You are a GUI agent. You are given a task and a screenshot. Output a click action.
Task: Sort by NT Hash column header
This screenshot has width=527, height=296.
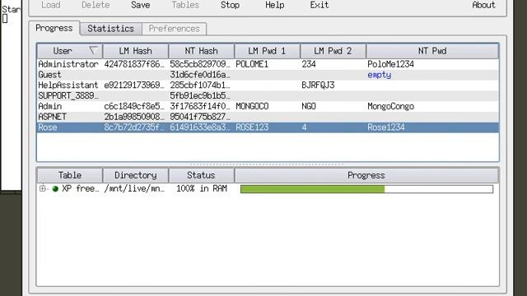(x=201, y=51)
